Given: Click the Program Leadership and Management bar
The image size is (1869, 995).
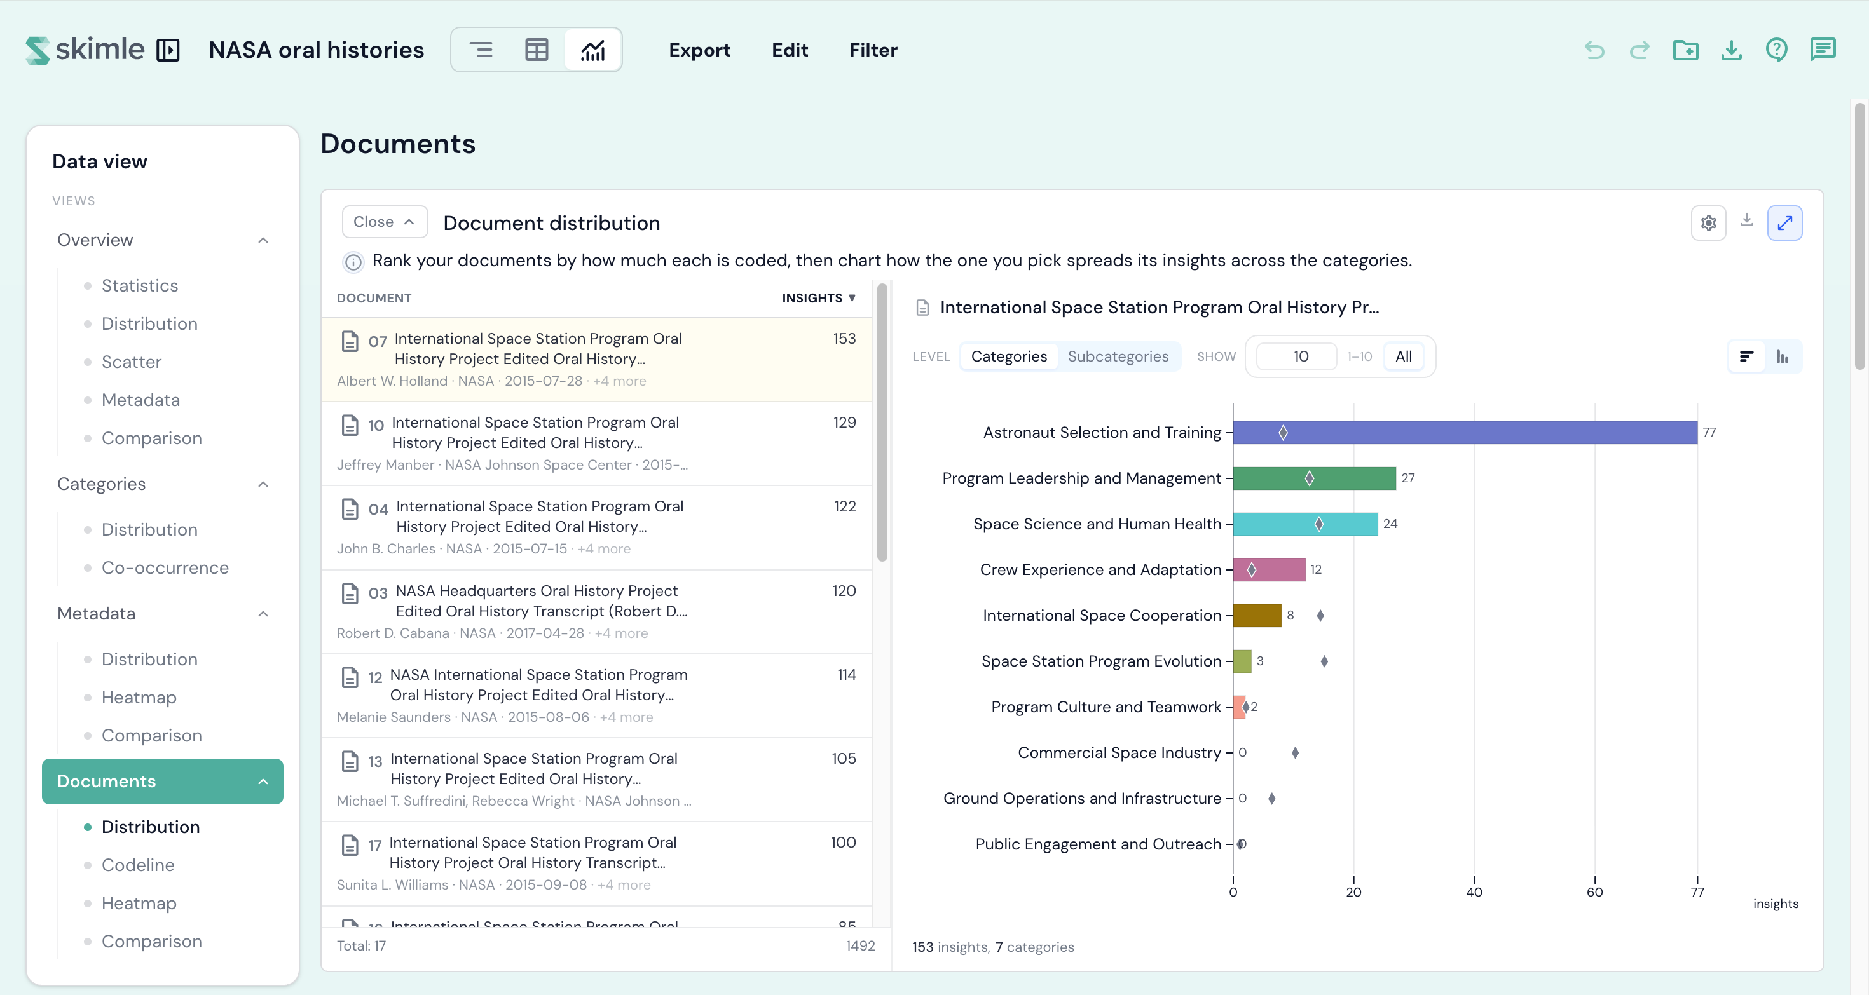Looking at the screenshot, I should pyautogui.click(x=1314, y=478).
